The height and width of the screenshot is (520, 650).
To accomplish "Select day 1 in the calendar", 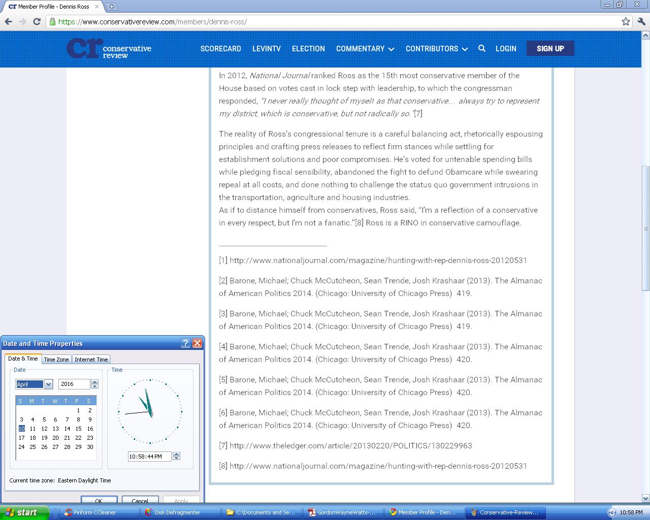I will tap(78, 410).
